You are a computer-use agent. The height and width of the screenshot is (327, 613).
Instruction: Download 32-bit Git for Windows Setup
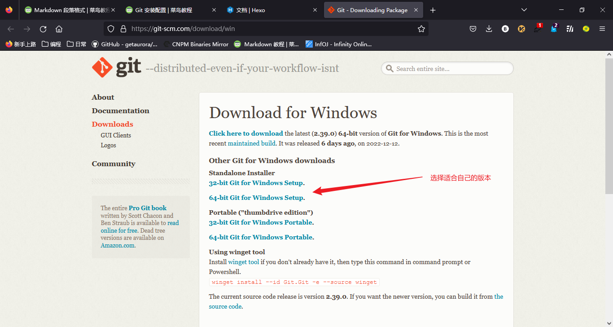coord(256,183)
